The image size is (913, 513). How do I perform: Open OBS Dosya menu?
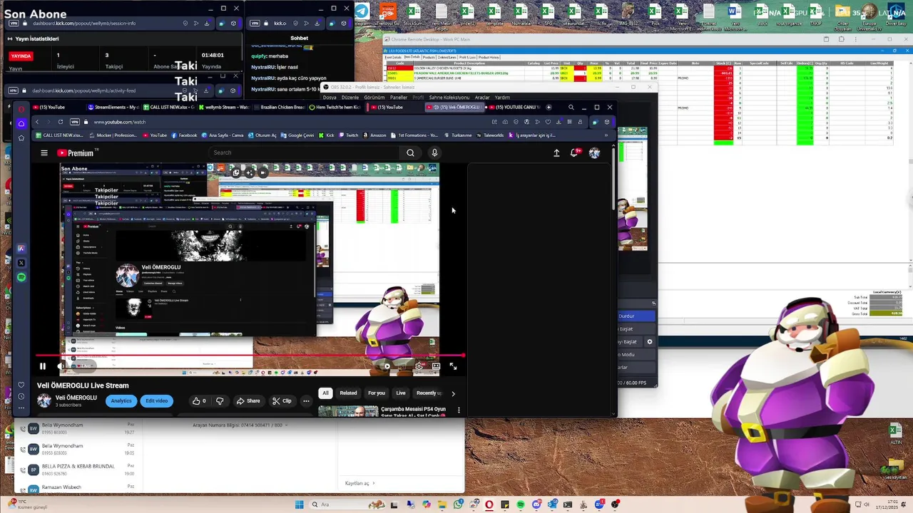[330, 98]
